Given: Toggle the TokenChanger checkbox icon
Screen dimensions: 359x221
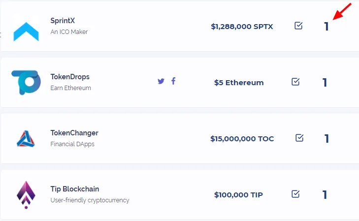Looking at the screenshot, I should click(x=299, y=138).
